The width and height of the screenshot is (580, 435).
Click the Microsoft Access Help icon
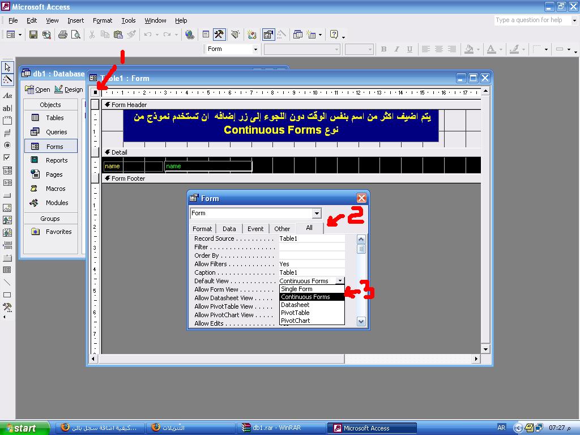pyautogui.click(x=334, y=35)
